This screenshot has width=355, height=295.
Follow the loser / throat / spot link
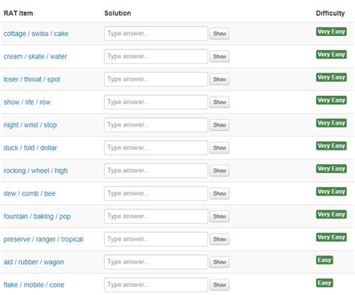[x=31, y=79]
